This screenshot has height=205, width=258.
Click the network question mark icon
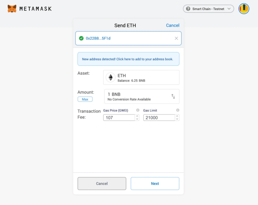tap(188, 9)
